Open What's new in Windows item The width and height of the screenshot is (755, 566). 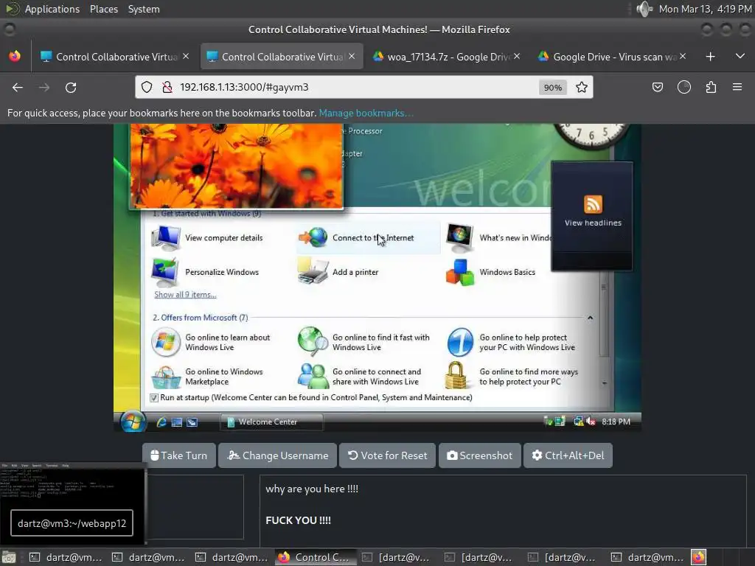(x=498, y=238)
